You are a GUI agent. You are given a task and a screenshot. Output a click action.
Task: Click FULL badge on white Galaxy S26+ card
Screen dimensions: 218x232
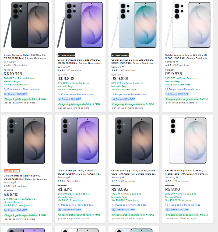[204, 215]
